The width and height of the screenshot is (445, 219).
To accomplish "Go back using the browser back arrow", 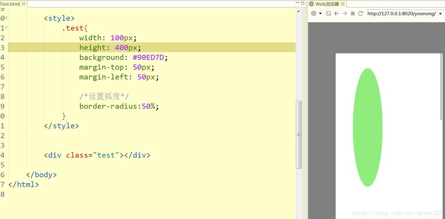I will (336, 14).
